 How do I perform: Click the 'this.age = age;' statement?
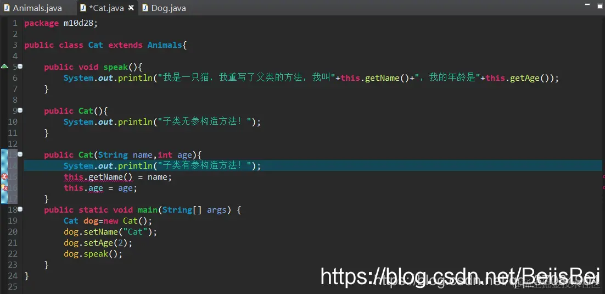coord(100,188)
